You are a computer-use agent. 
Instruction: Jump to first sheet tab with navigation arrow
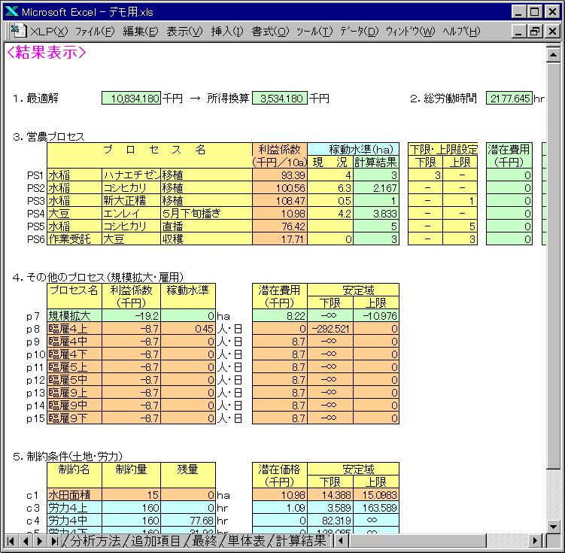(x=12, y=540)
